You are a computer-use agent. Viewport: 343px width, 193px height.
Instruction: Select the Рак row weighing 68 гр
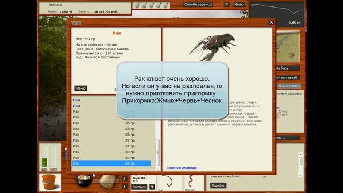click(x=111, y=129)
